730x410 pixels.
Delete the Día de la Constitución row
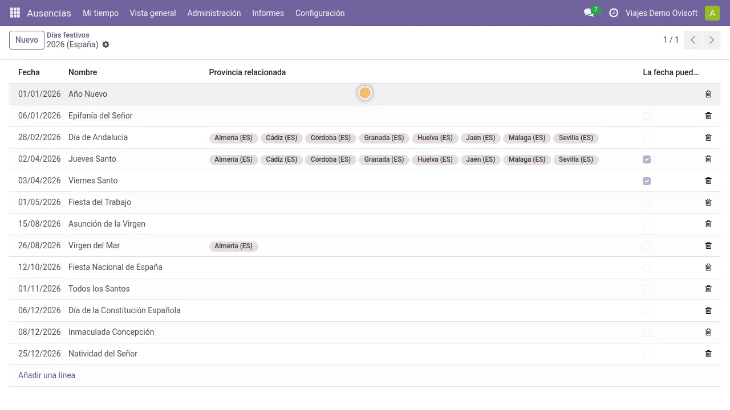pyautogui.click(x=708, y=310)
